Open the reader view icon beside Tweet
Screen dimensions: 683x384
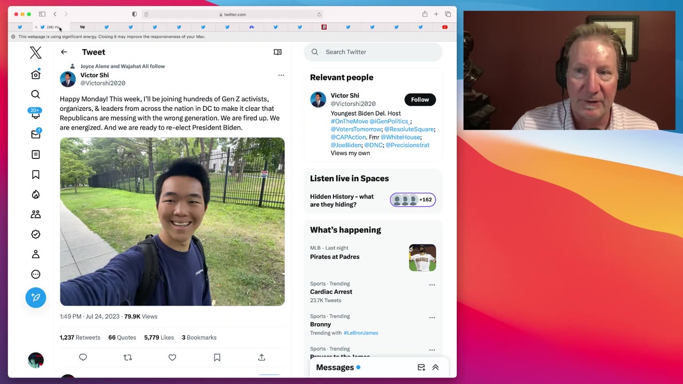click(277, 52)
